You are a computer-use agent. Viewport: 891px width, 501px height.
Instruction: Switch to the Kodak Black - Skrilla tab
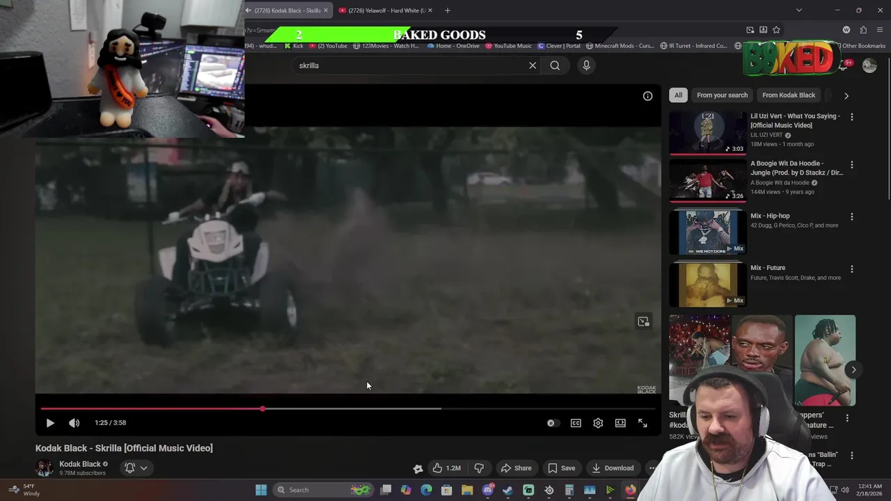point(287,10)
